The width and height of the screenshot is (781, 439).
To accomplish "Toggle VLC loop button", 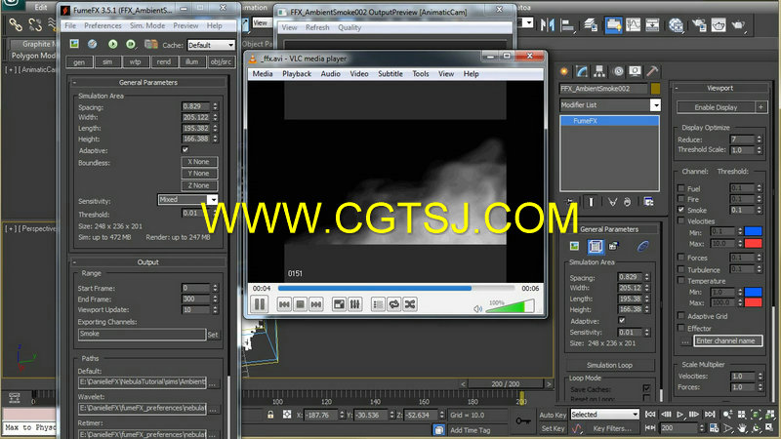I will click(394, 304).
